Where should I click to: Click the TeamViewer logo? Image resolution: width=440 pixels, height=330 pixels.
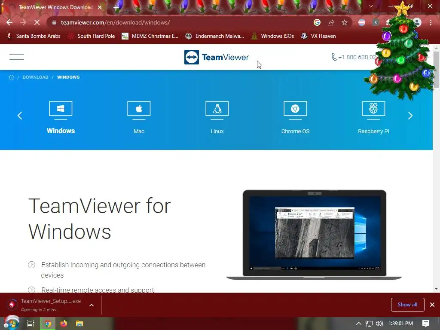point(217,57)
